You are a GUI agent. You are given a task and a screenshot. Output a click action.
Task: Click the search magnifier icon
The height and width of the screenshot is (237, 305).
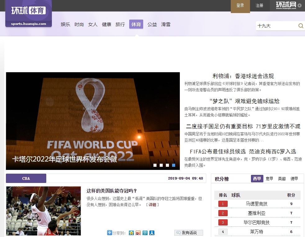[300, 26]
